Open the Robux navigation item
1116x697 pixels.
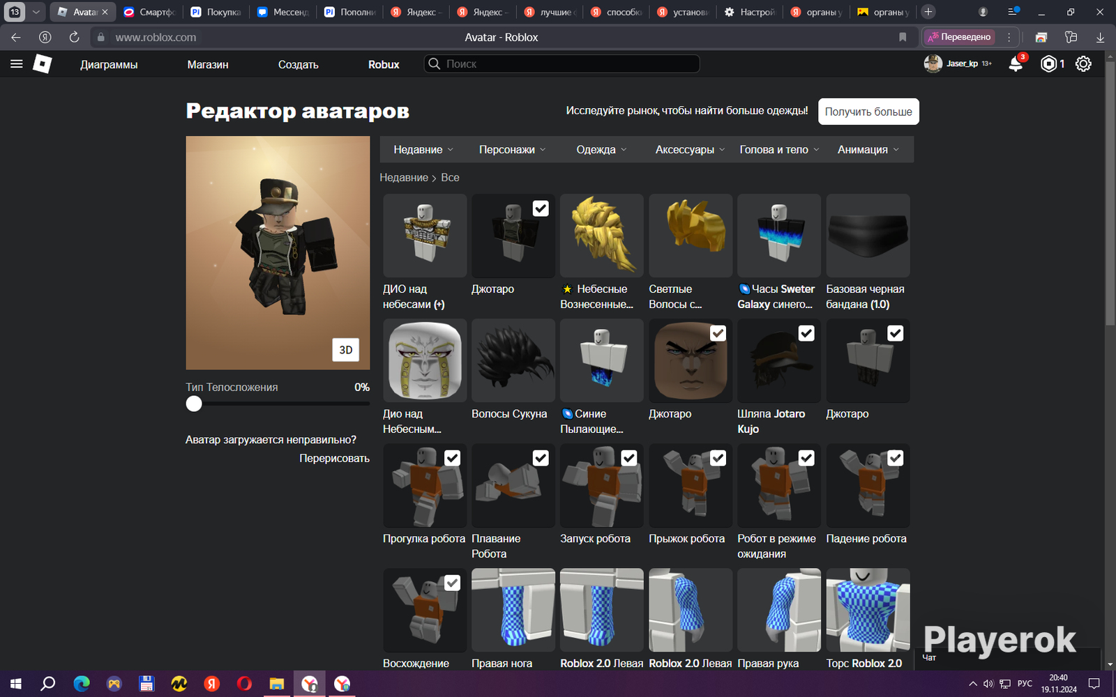coord(384,65)
